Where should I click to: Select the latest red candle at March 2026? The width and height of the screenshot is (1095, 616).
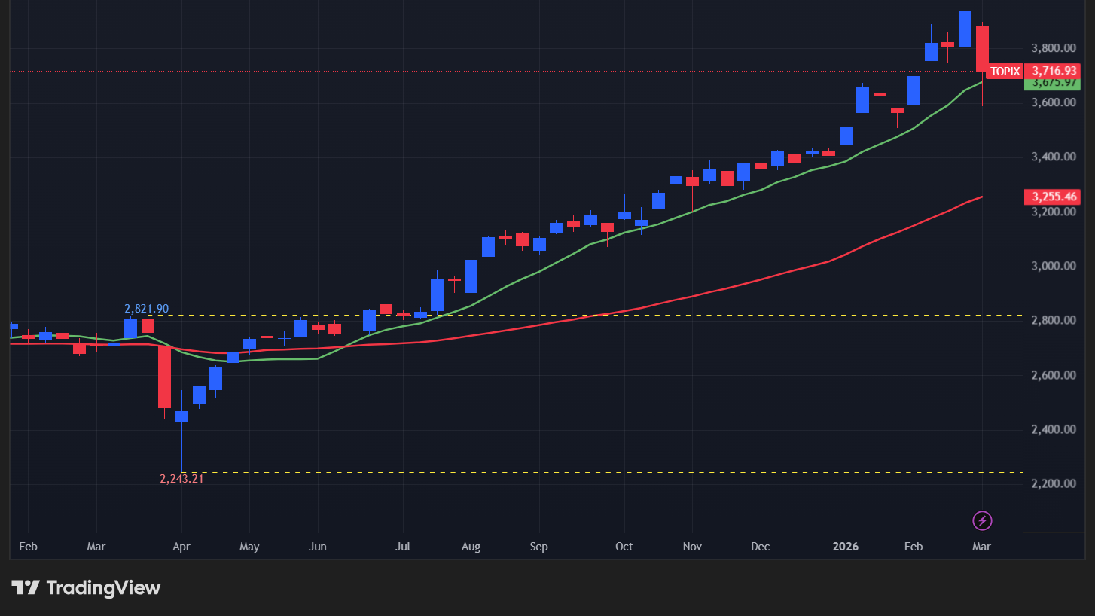982,49
